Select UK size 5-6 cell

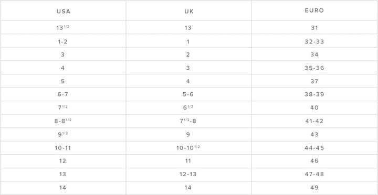pyautogui.click(x=189, y=94)
